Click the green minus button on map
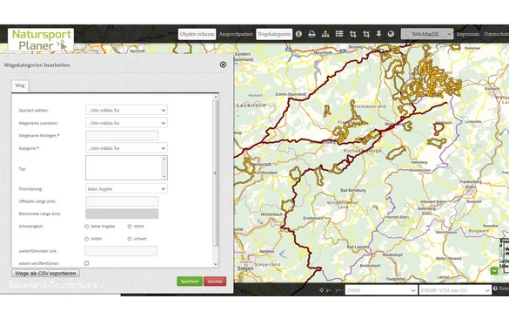 pos(494,270)
